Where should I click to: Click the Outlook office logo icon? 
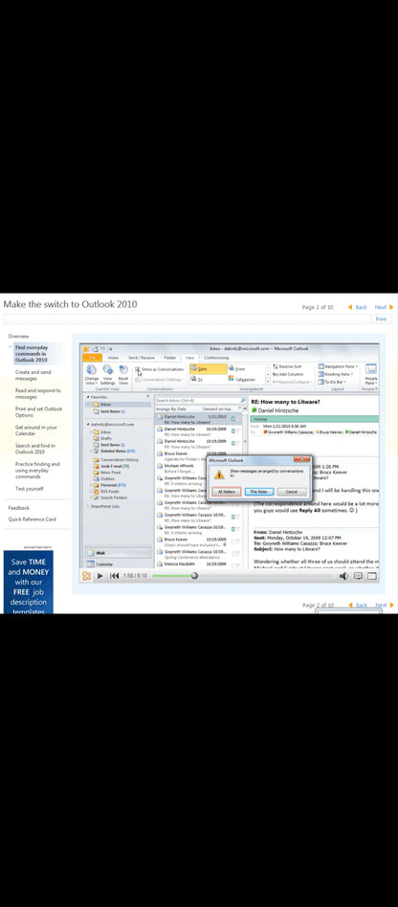tap(85, 349)
